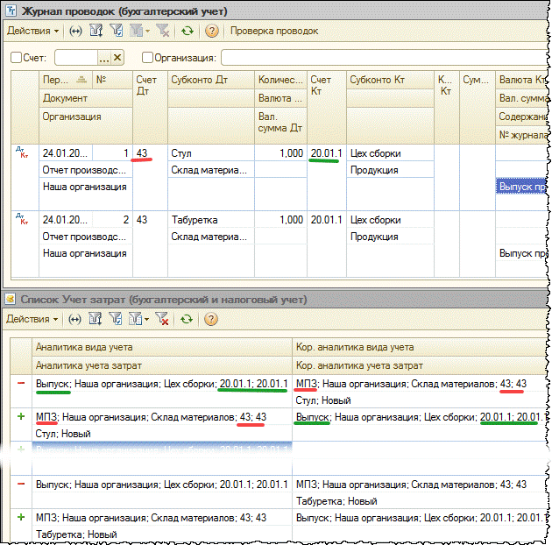
Task: Open help in Учет затрат toolbar
Action: (211, 319)
